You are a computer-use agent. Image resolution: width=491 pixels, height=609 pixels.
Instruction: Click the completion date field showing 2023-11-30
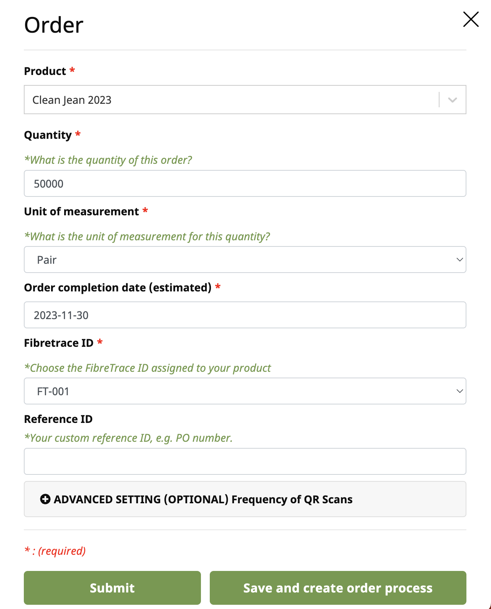pyautogui.click(x=245, y=315)
